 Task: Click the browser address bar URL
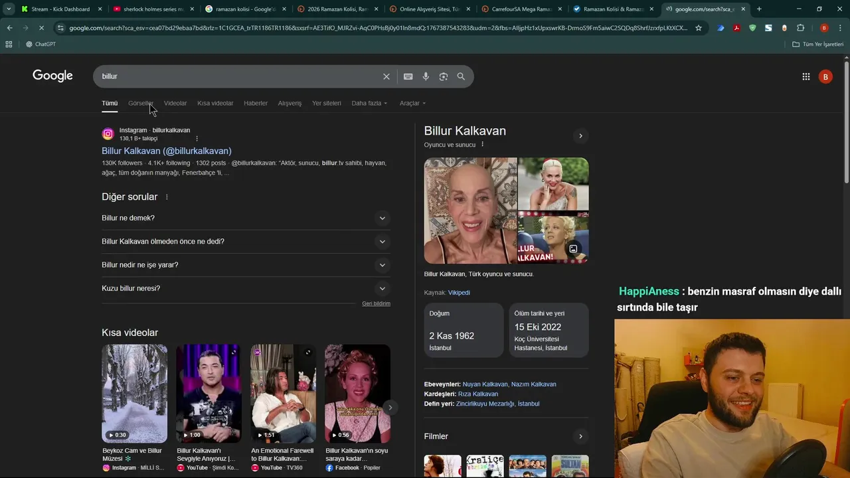(379, 28)
